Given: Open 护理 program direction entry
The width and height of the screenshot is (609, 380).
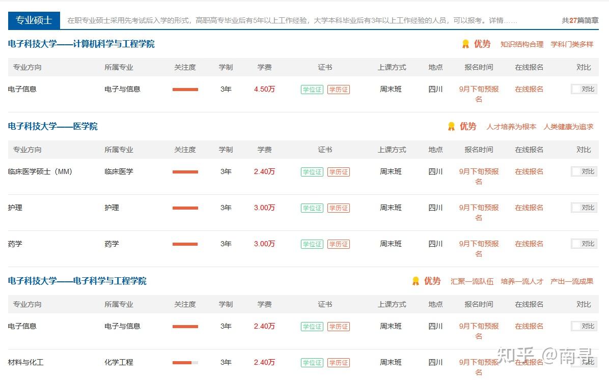Looking at the screenshot, I should 15,207.
